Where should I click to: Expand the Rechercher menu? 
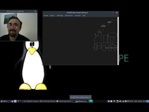click(69, 16)
